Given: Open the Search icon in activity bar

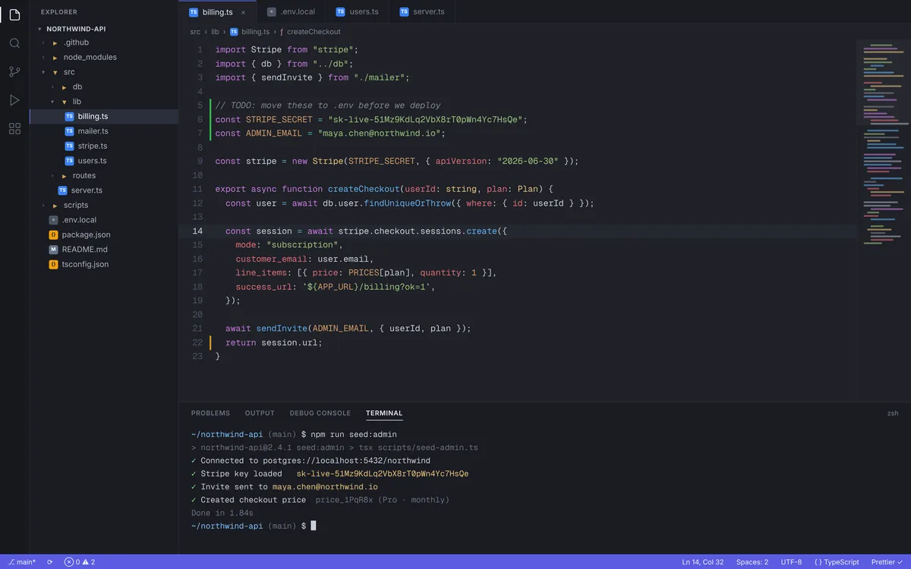Looking at the screenshot, I should click(14, 43).
